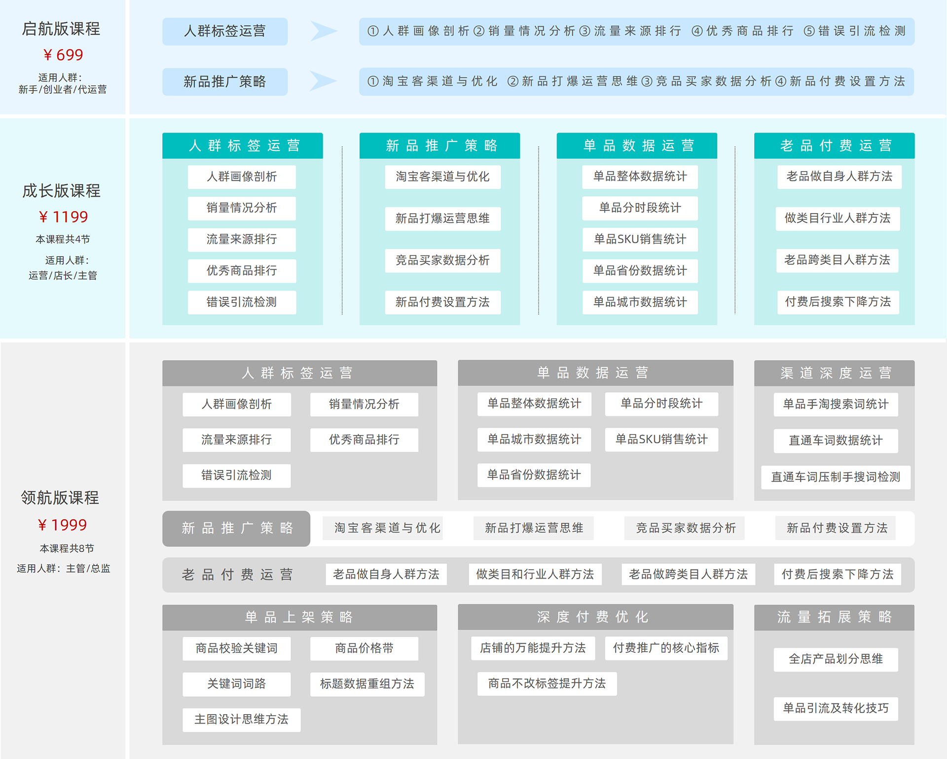947x759 pixels.
Task: Select 商品不改标签提升方法 item
Action: 547,684
